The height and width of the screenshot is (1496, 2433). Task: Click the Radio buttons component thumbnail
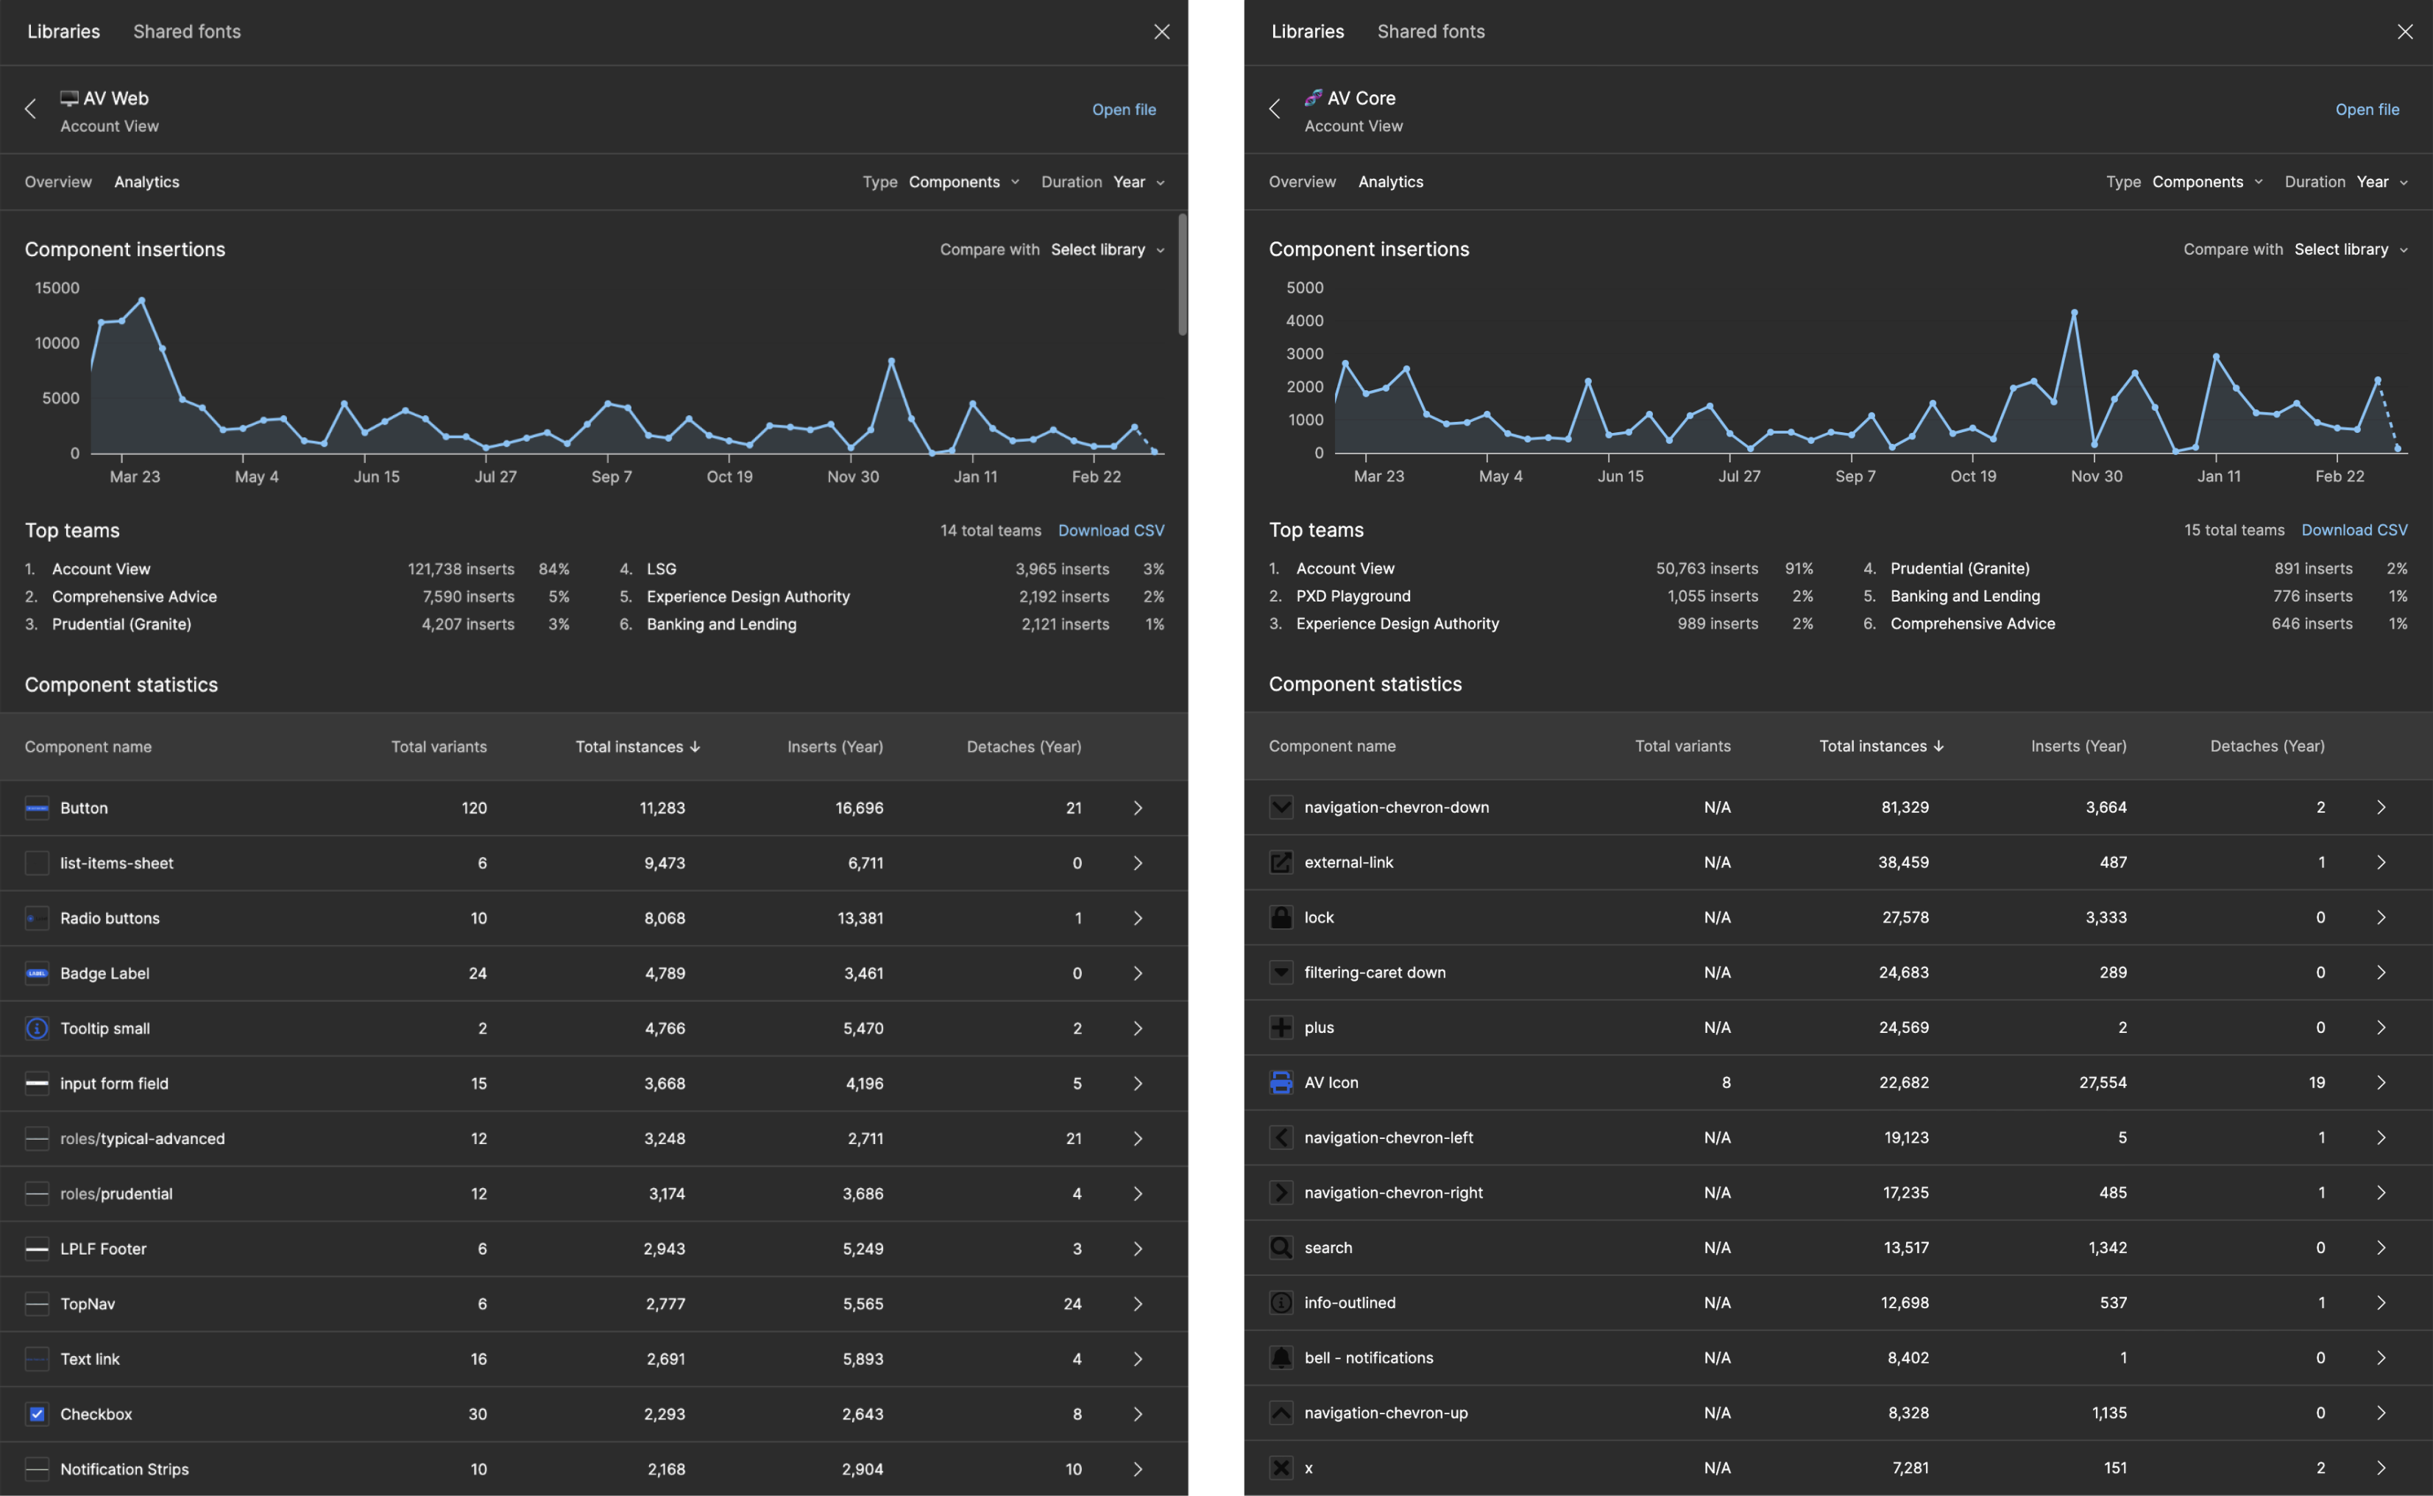[37, 918]
